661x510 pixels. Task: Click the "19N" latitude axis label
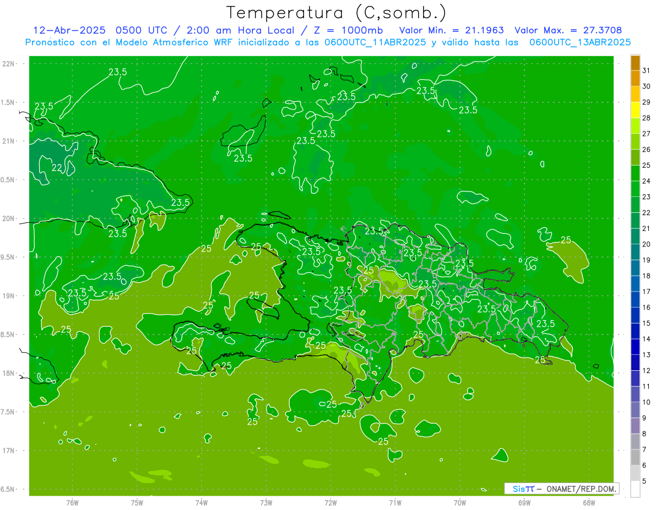(x=9, y=296)
